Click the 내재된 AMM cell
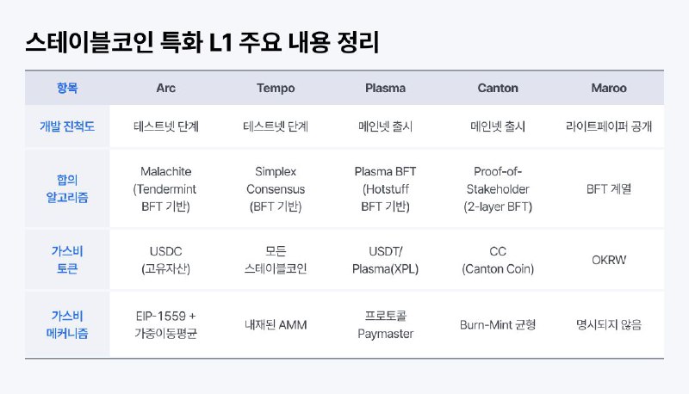 pyautogui.click(x=276, y=325)
